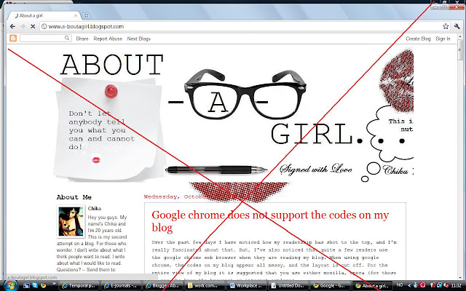Stop loading the page with the X button
The width and height of the screenshot is (466, 291).
[x=33, y=26]
